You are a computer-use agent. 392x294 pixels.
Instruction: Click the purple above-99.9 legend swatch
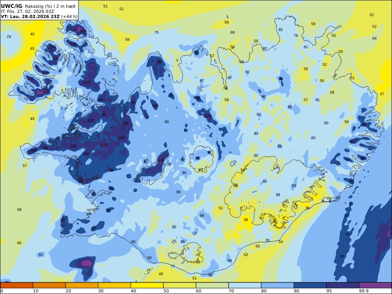[375, 285]
